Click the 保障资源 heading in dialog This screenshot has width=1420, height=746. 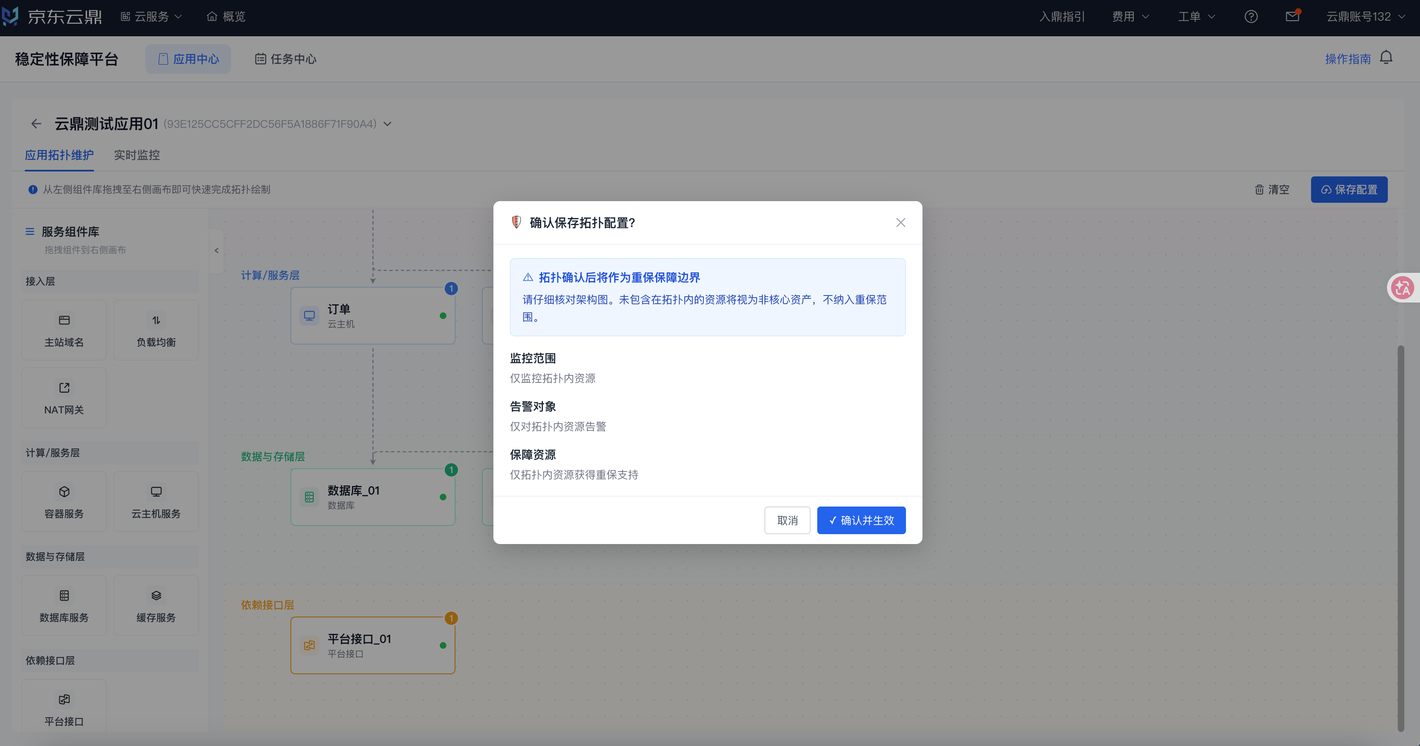click(x=533, y=455)
